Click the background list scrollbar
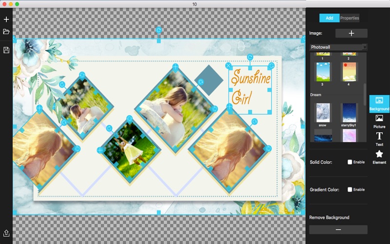The width and height of the screenshot is (390, 244). point(365,93)
